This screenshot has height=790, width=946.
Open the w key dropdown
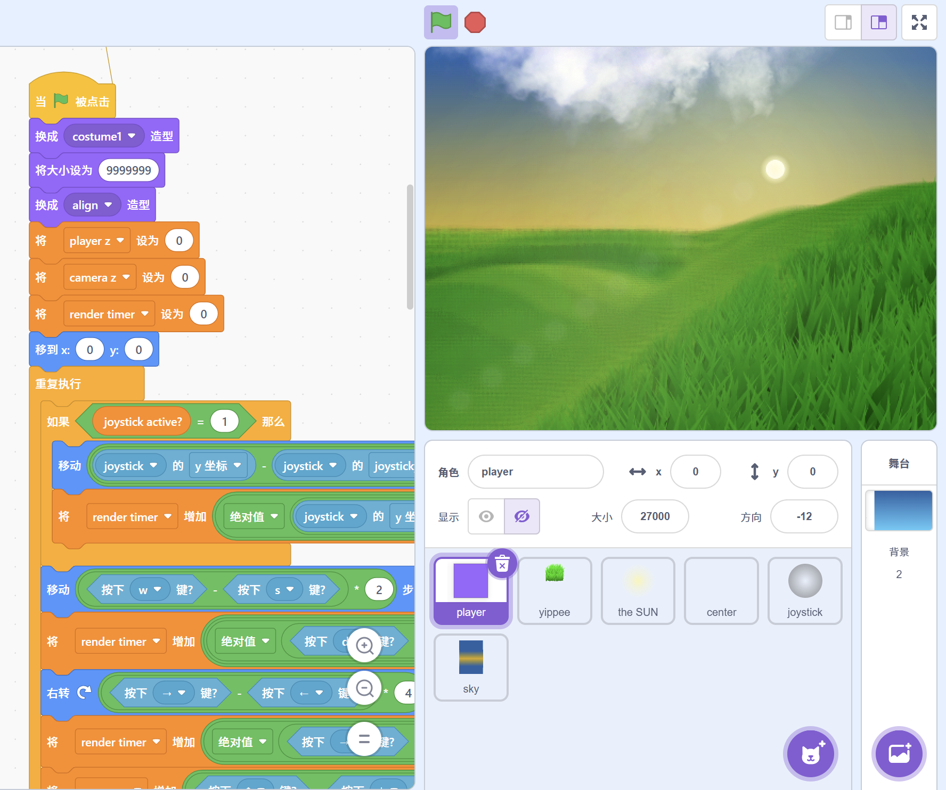coord(150,590)
